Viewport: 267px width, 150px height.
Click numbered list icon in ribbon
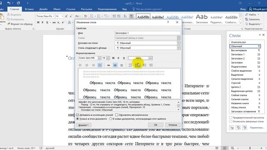pos(98,16)
